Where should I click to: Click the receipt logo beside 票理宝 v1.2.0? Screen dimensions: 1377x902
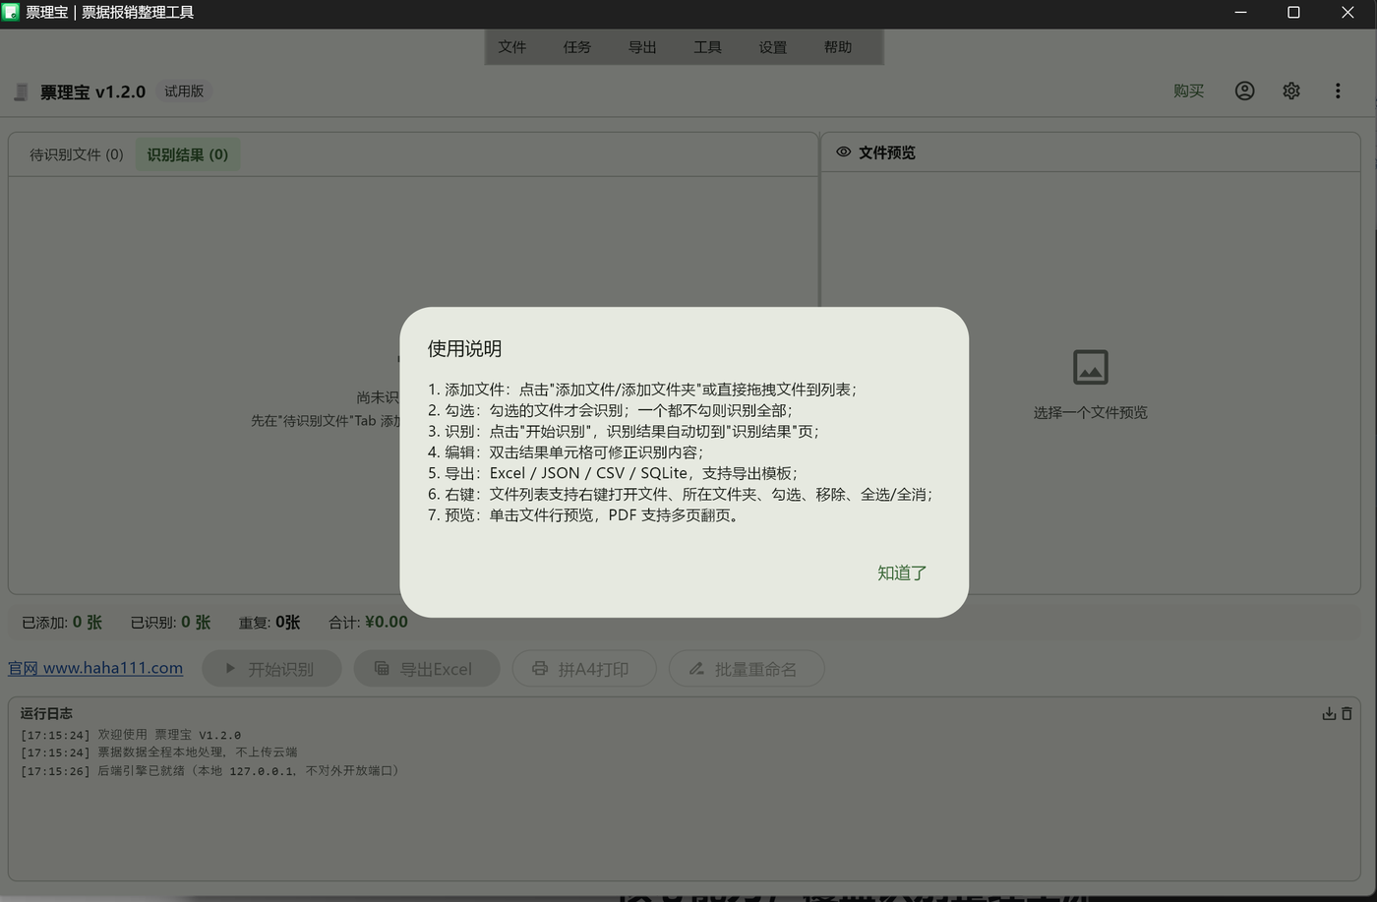pos(21,91)
